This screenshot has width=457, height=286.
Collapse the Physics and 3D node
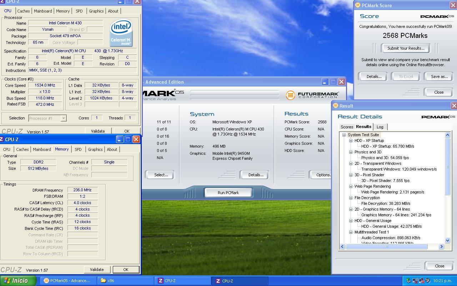click(x=351, y=152)
